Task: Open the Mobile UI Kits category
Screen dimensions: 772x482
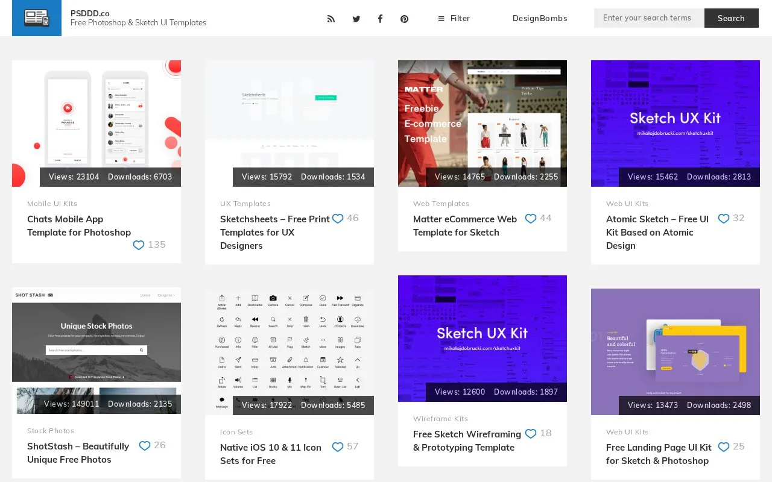Action: 52,204
